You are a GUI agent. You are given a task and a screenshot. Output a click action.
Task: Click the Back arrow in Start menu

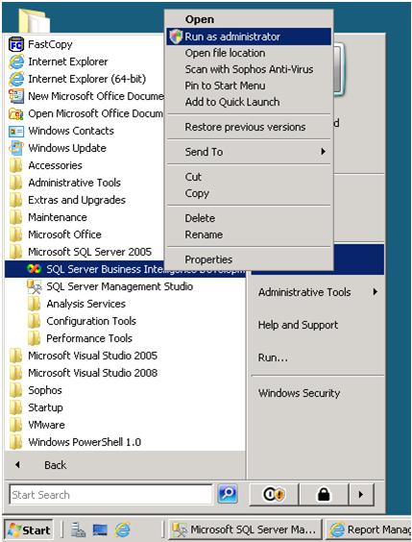tap(18, 465)
